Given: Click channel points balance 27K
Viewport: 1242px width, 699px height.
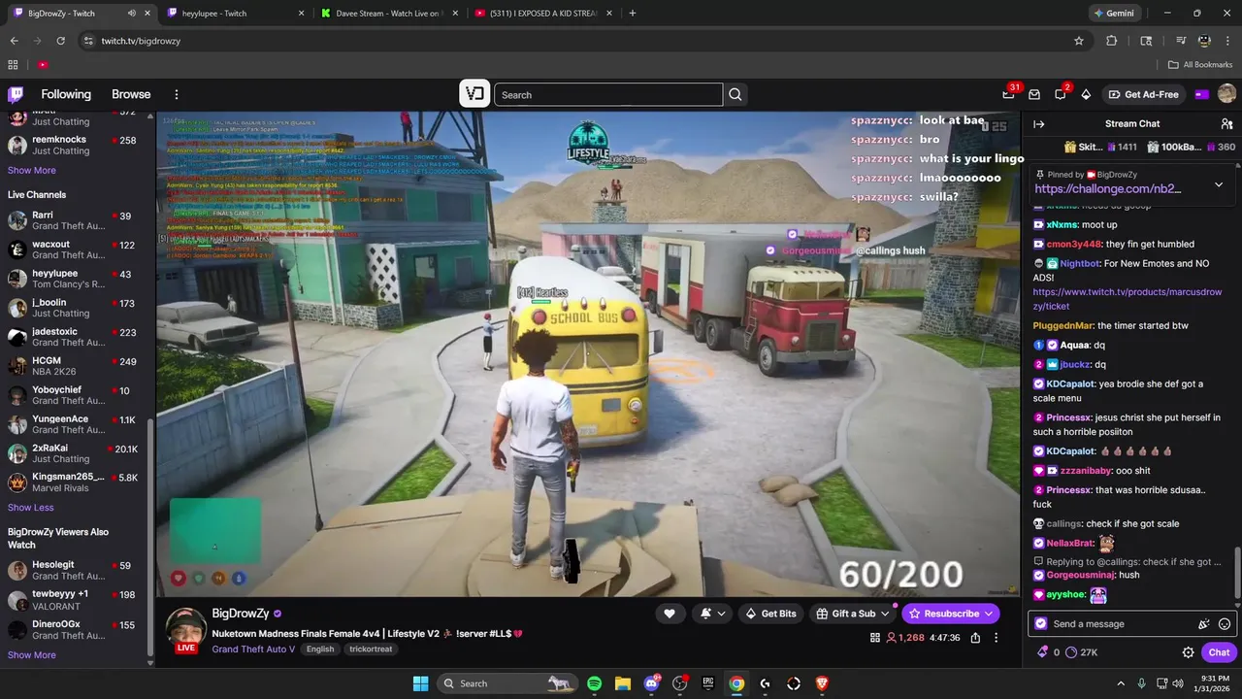Looking at the screenshot, I should click(x=1082, y=652).
